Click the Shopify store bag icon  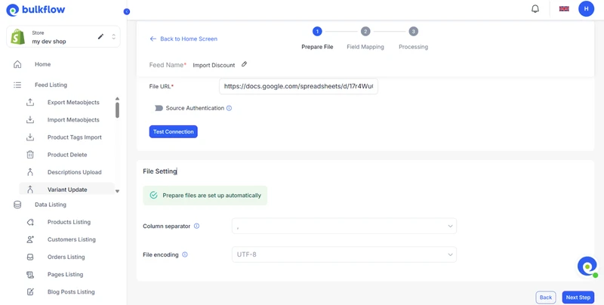(x=17, y=37)
